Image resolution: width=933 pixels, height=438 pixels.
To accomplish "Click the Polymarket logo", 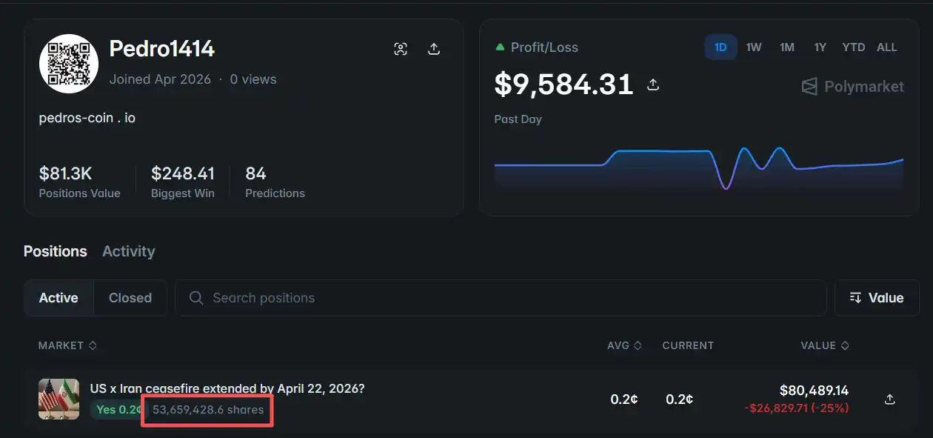I will coord(853,87).
